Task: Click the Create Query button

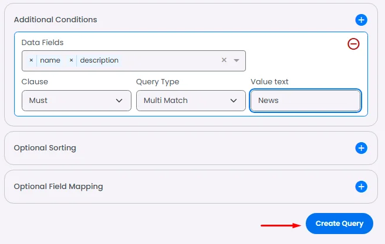Action: pos(339,224)
